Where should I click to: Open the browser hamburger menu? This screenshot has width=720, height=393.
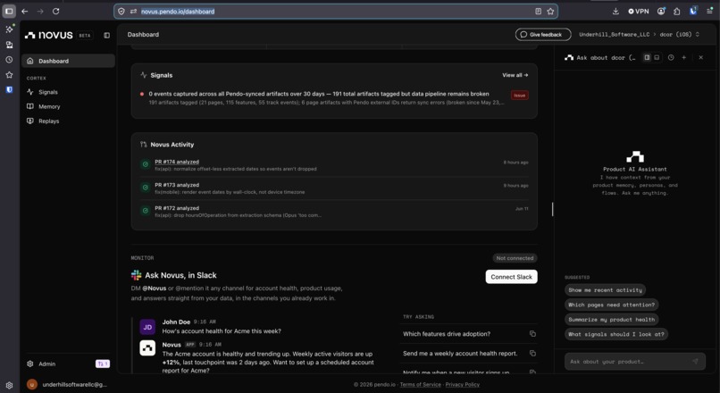709,11
